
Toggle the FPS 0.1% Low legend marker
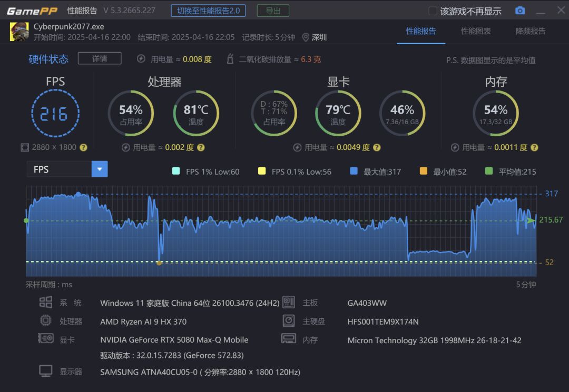pos(262,171)
